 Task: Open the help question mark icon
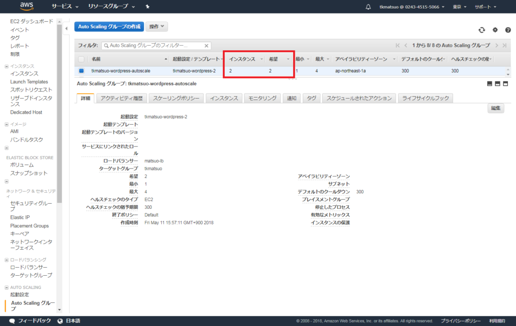508,30
